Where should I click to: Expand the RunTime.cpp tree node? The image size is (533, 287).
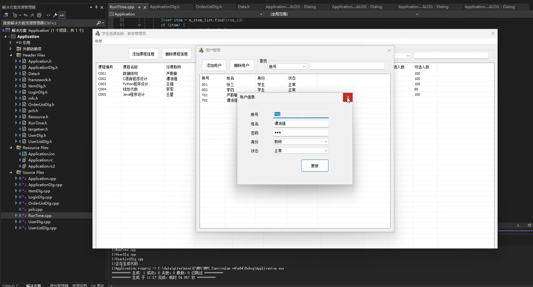[x=16, y=215]
